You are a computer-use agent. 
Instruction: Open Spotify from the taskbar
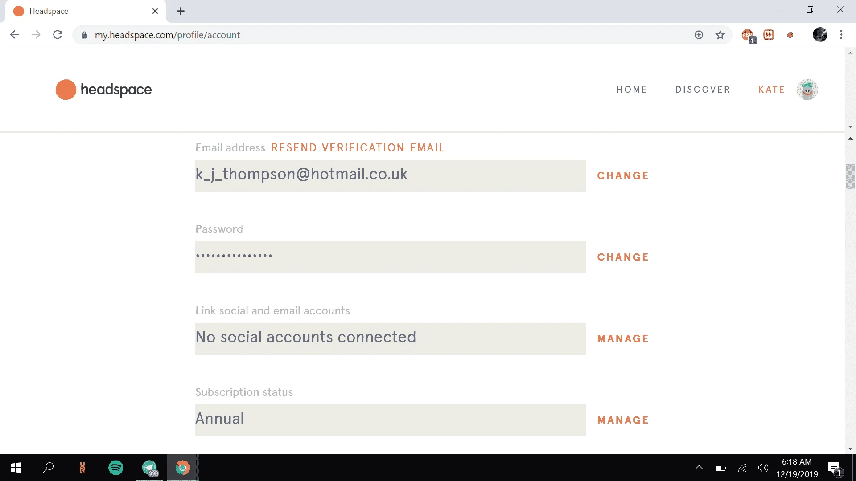pos(116,468)
